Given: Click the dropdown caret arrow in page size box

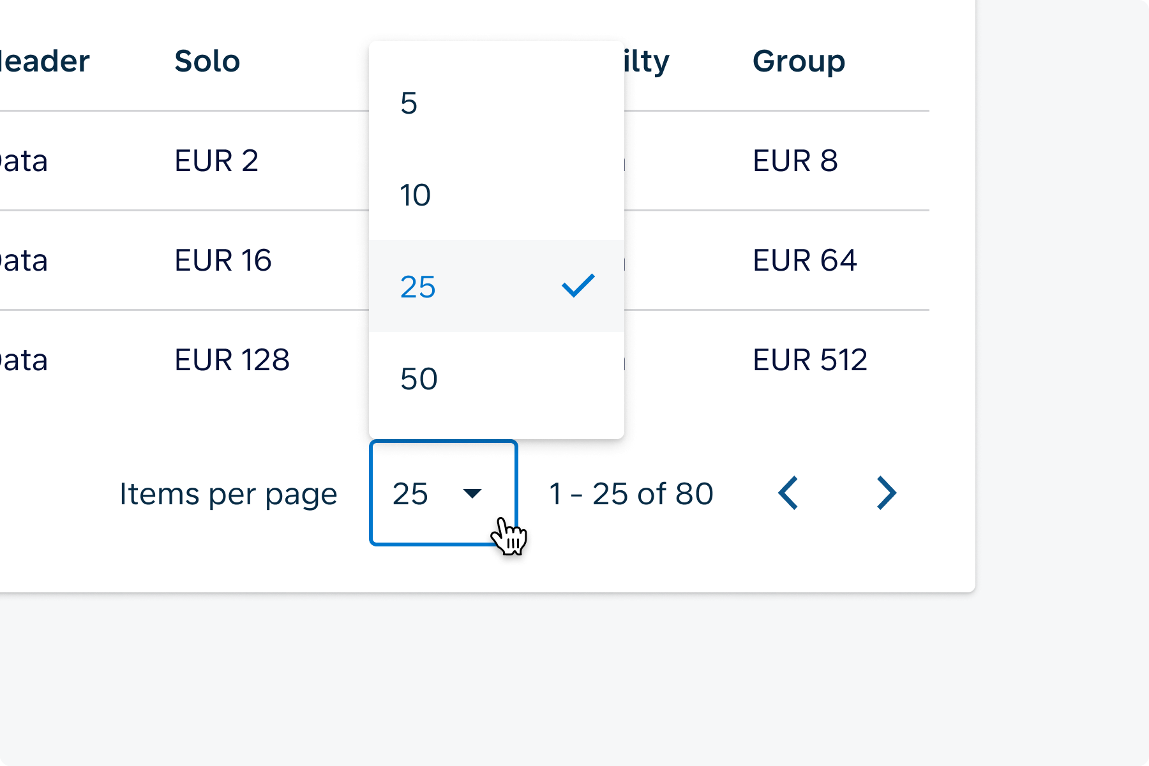Looking at the screenshot, I should tap(472, 493).
